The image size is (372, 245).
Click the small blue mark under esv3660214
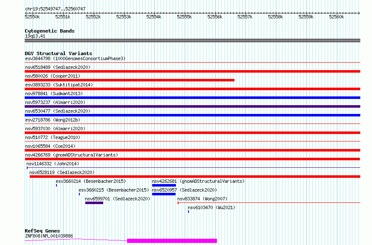56,185
